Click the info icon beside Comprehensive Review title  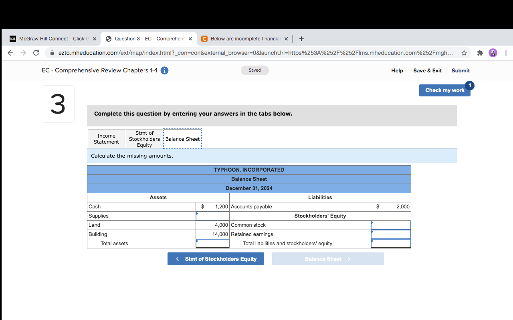click(x=164, y=70)
